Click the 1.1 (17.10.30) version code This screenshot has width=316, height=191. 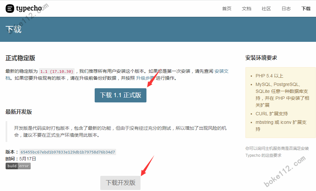[57, 71]
